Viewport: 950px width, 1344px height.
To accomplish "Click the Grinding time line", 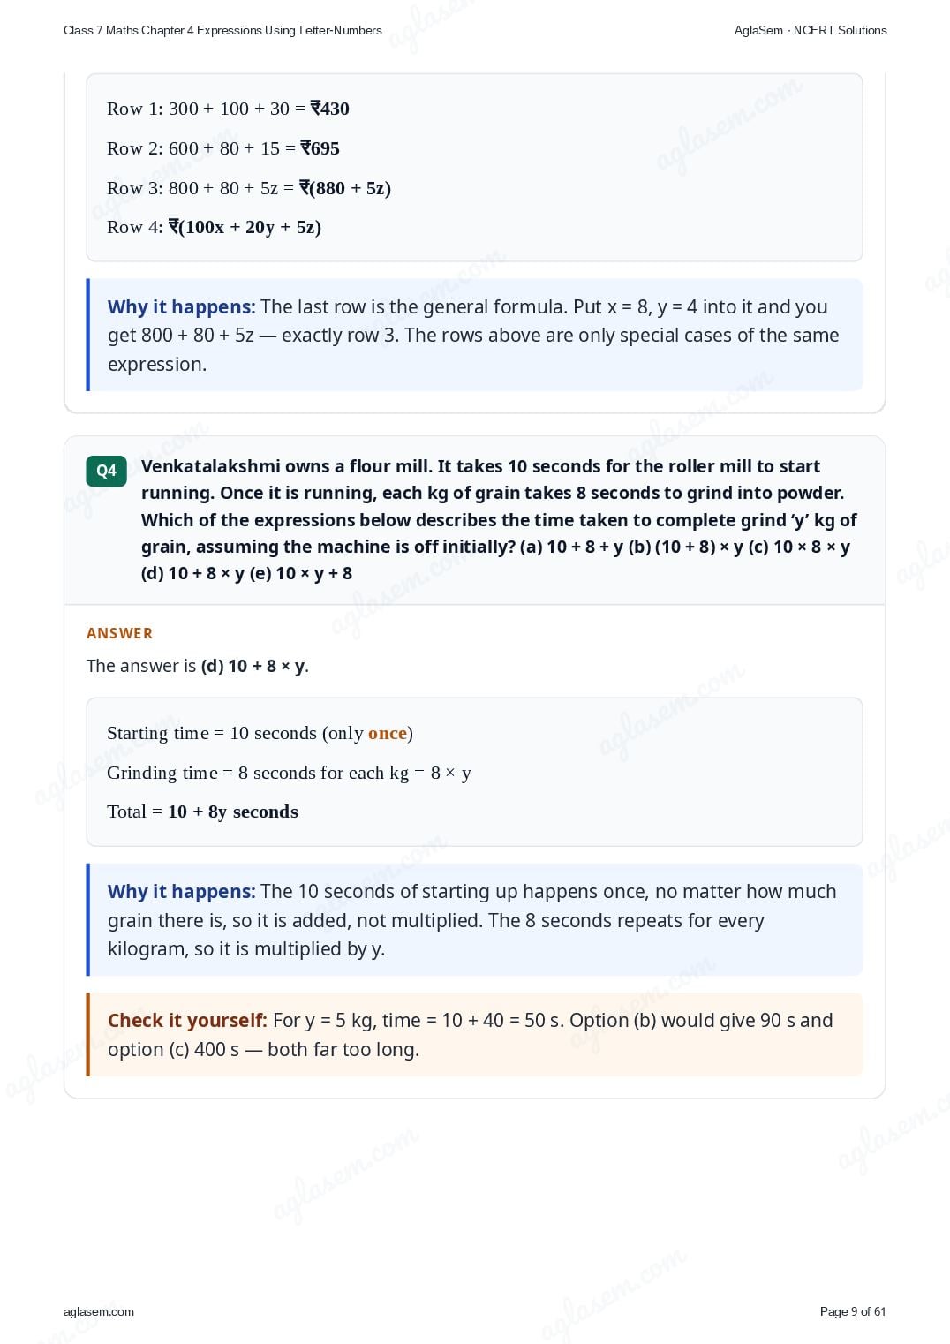I will pos(289,773).
